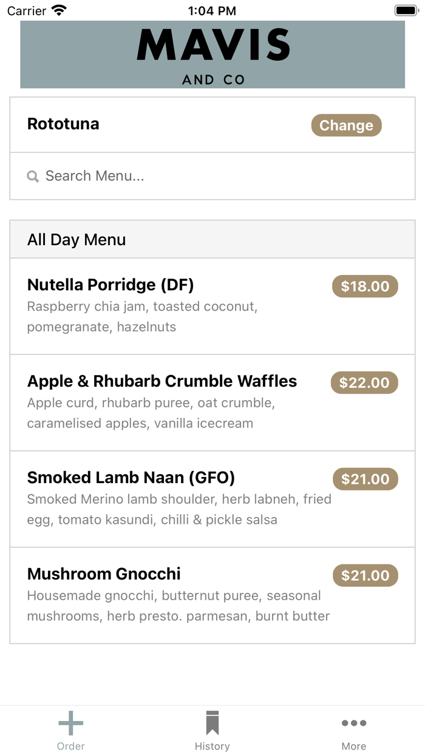Open Smoked Lamb Naan (GFO) item
This screenshot has width=425, height=755.
click(x=131, y=478)
